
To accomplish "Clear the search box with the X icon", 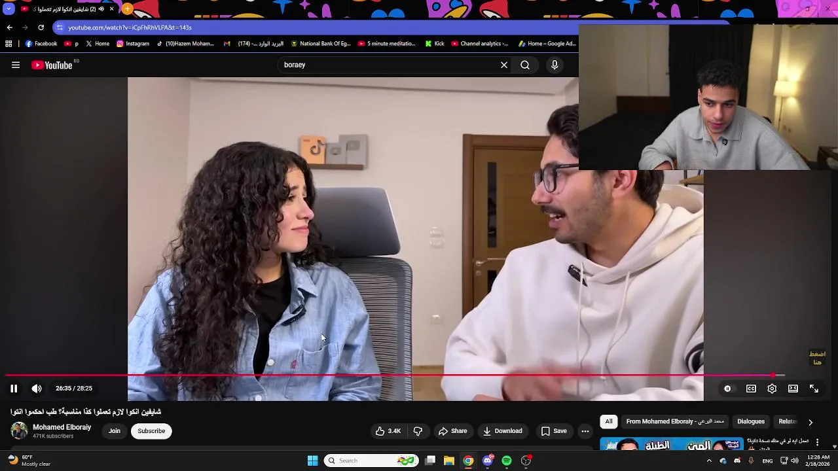I will coord(504,65).
